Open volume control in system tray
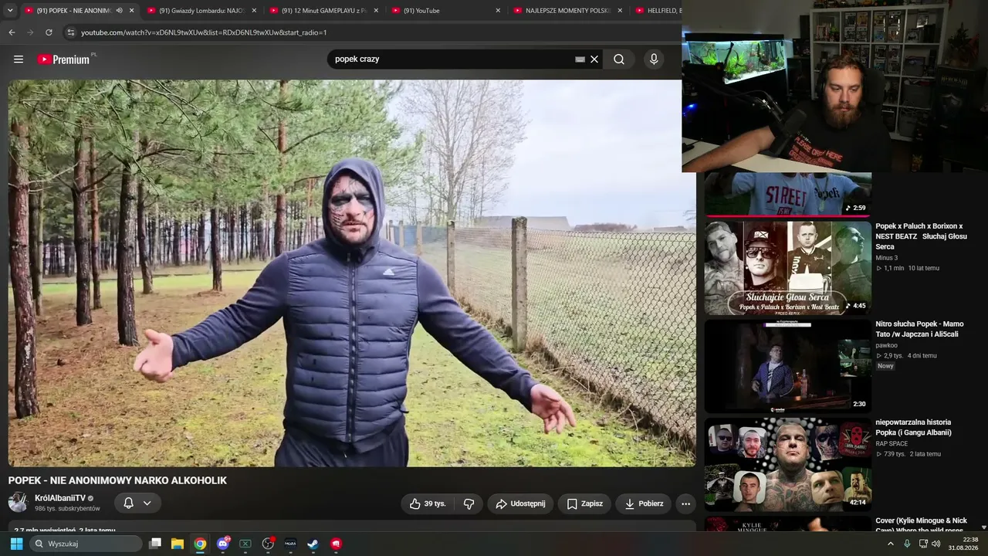The height and width of the screenshot is (556, 988). click(x=936, y=544)
